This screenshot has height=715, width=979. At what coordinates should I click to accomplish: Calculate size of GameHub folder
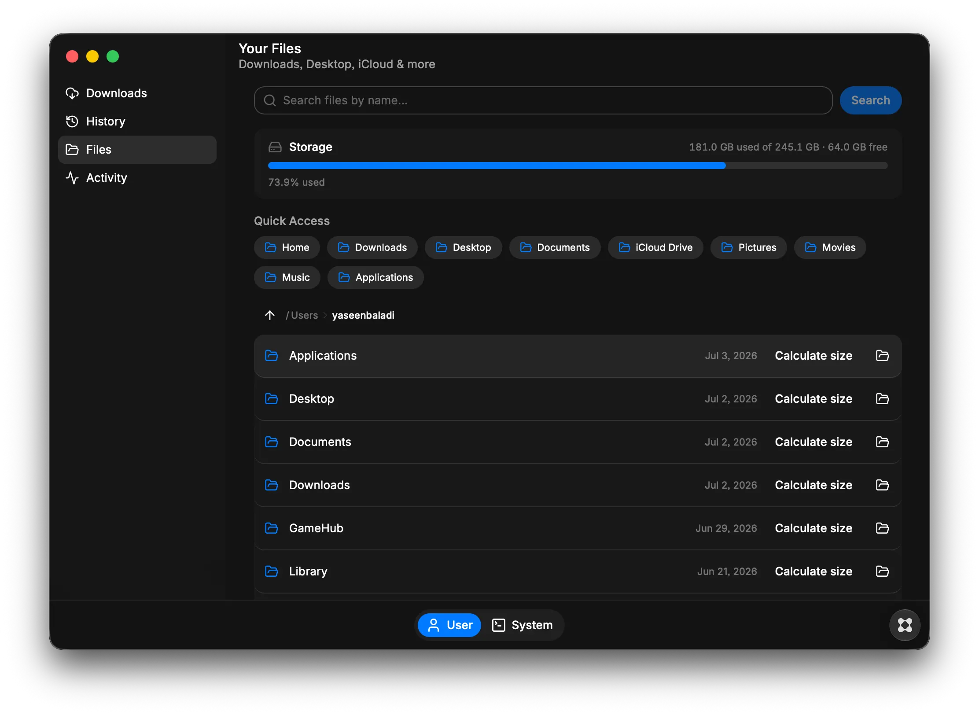click(x=813, y=528)
